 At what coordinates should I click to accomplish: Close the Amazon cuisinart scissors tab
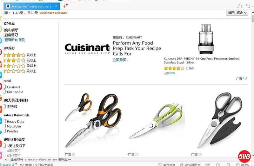point(56,6)
